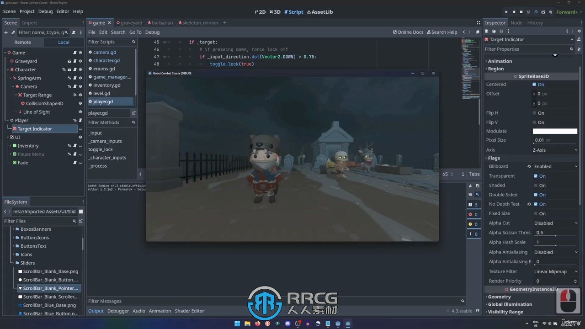The width and height of the screenshot is (585, 329).
Task: Disable the Transparent flag
Action: (x=536, y=176)
